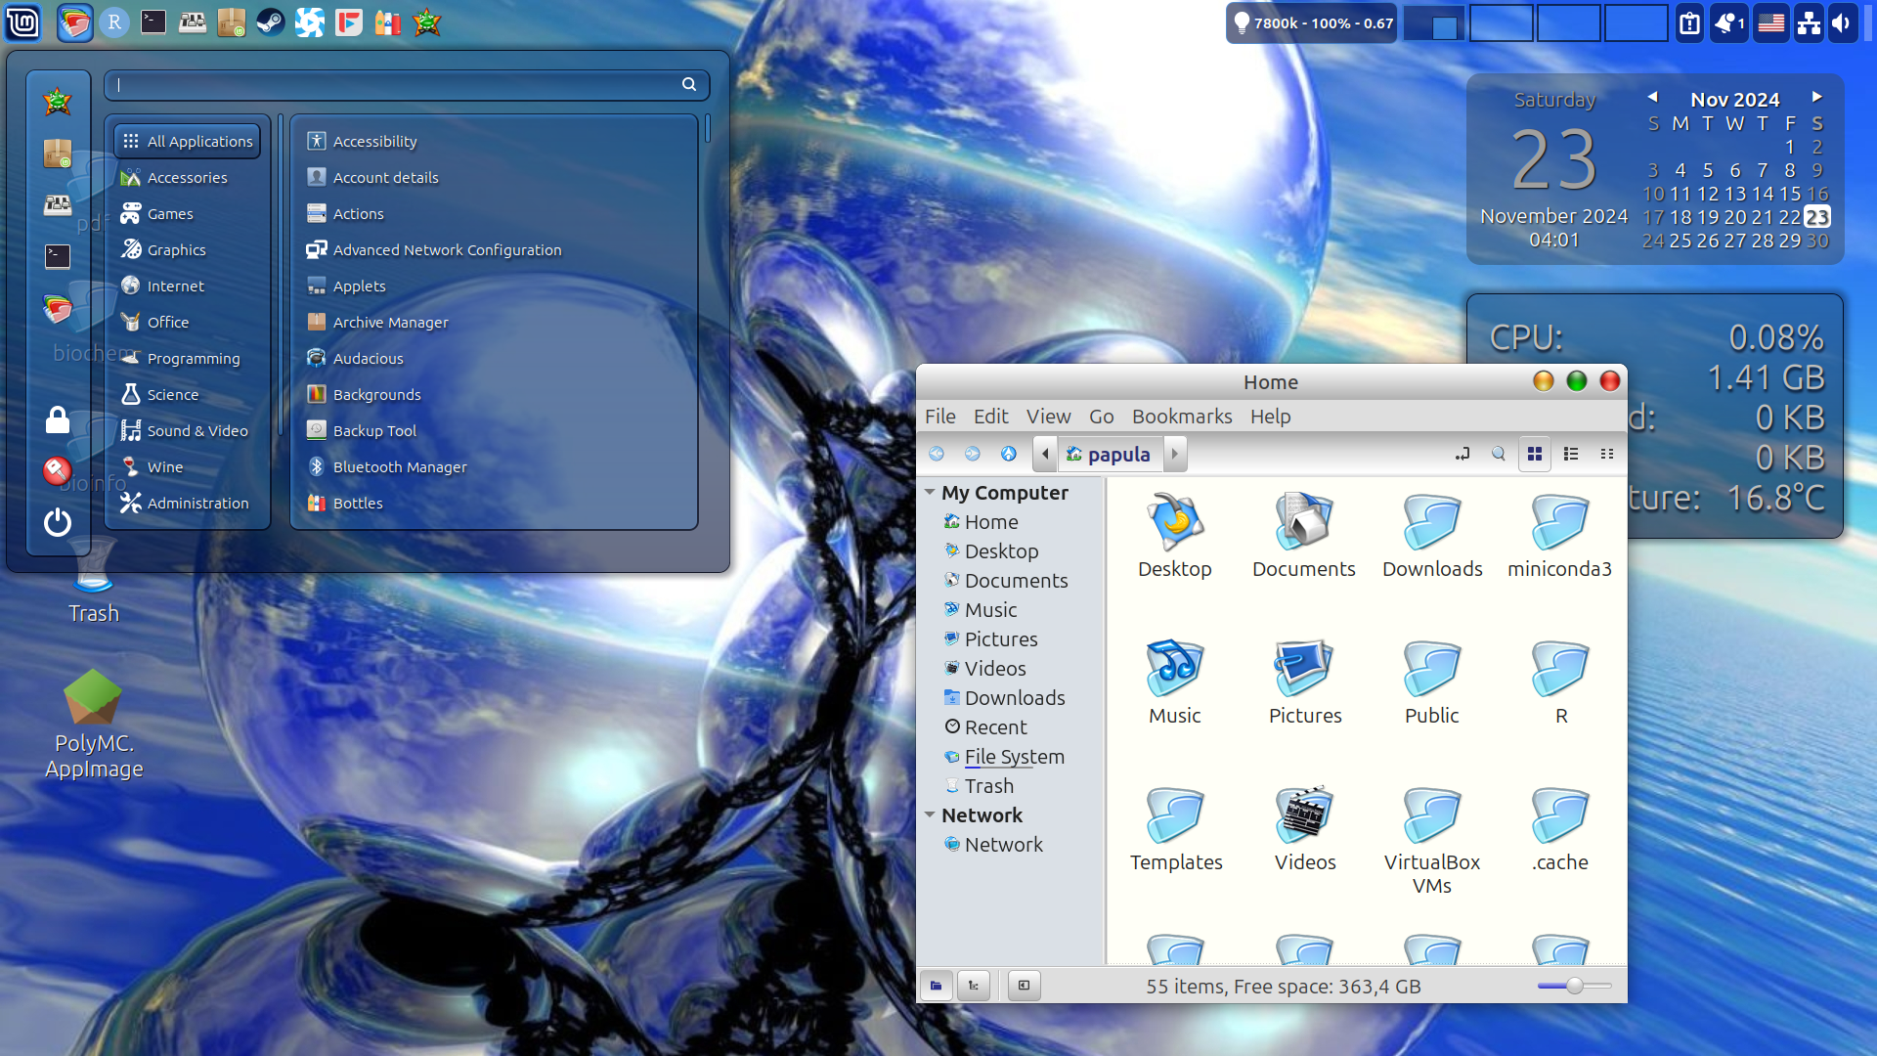Open the Go menu
1877x1056 pixels.
[1102, 417]
